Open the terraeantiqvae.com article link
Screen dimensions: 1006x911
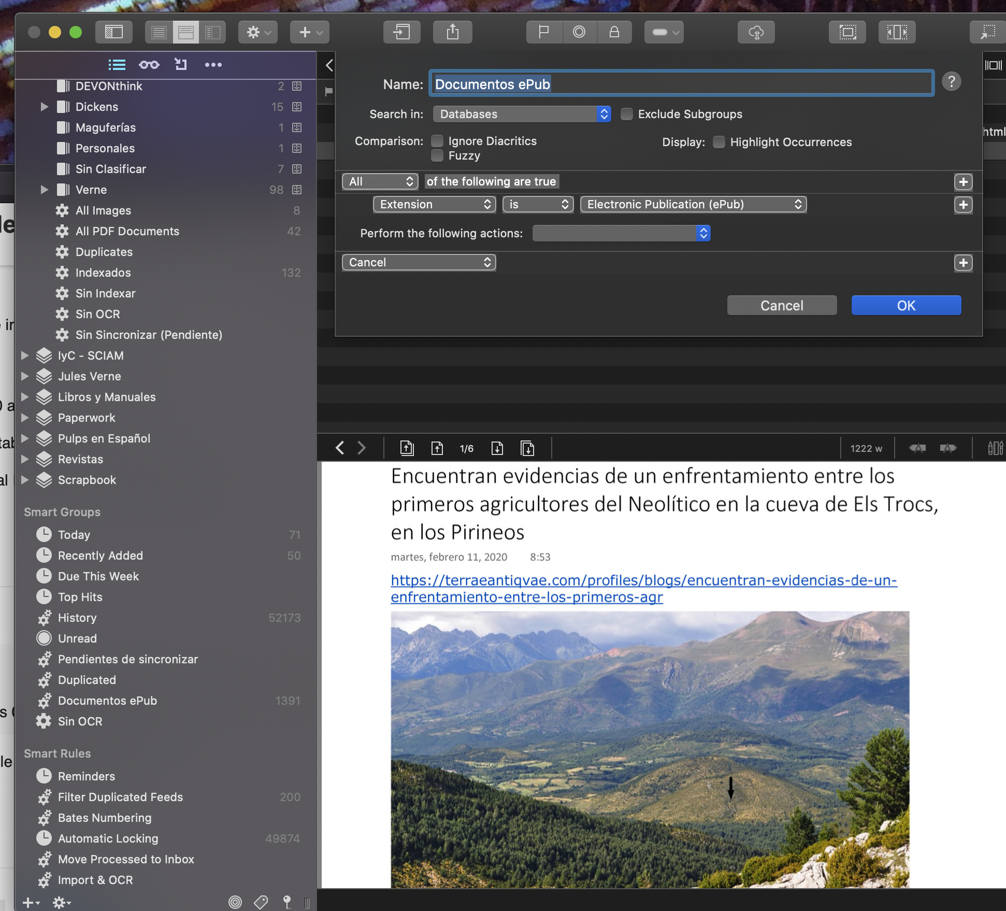(643, 580)
